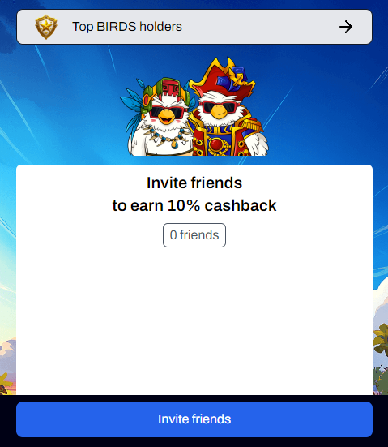388x447 pixels.
Task: Tap the bird wearing green tribal headdress
Action: [160, 117]
